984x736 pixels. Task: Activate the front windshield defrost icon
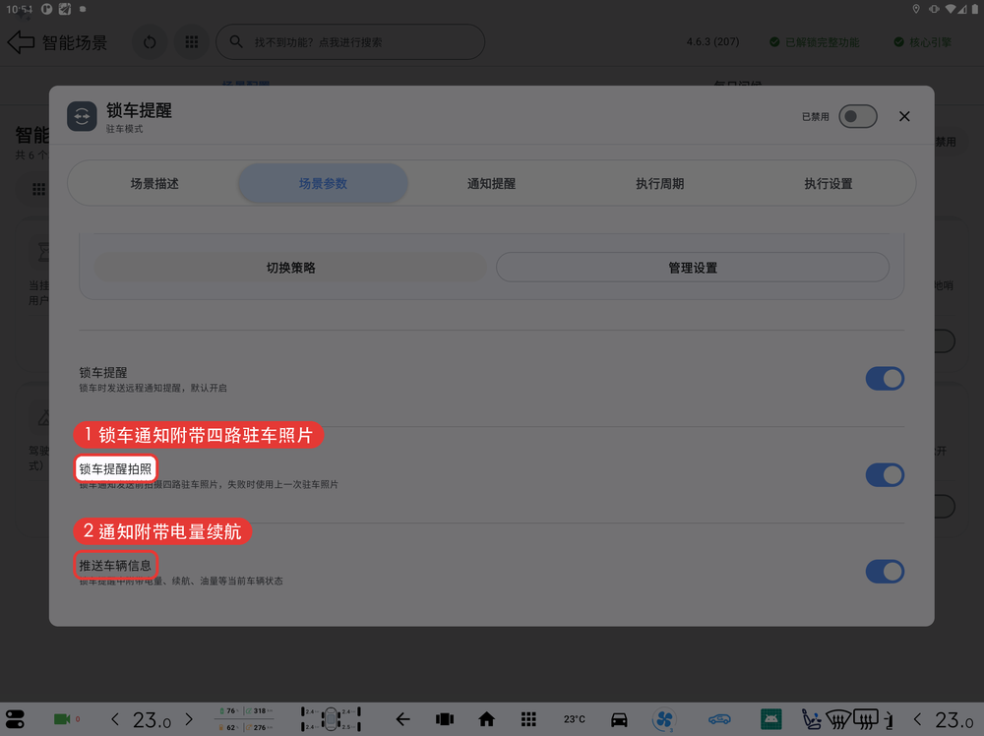click(837, 719)
